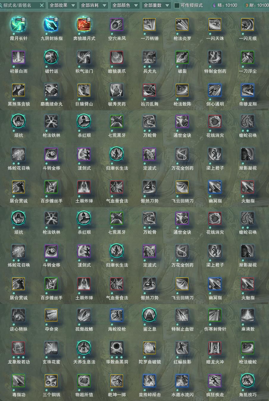
Task: Select the 逆心转脉 skill icon
Action: tap(19, 315)
